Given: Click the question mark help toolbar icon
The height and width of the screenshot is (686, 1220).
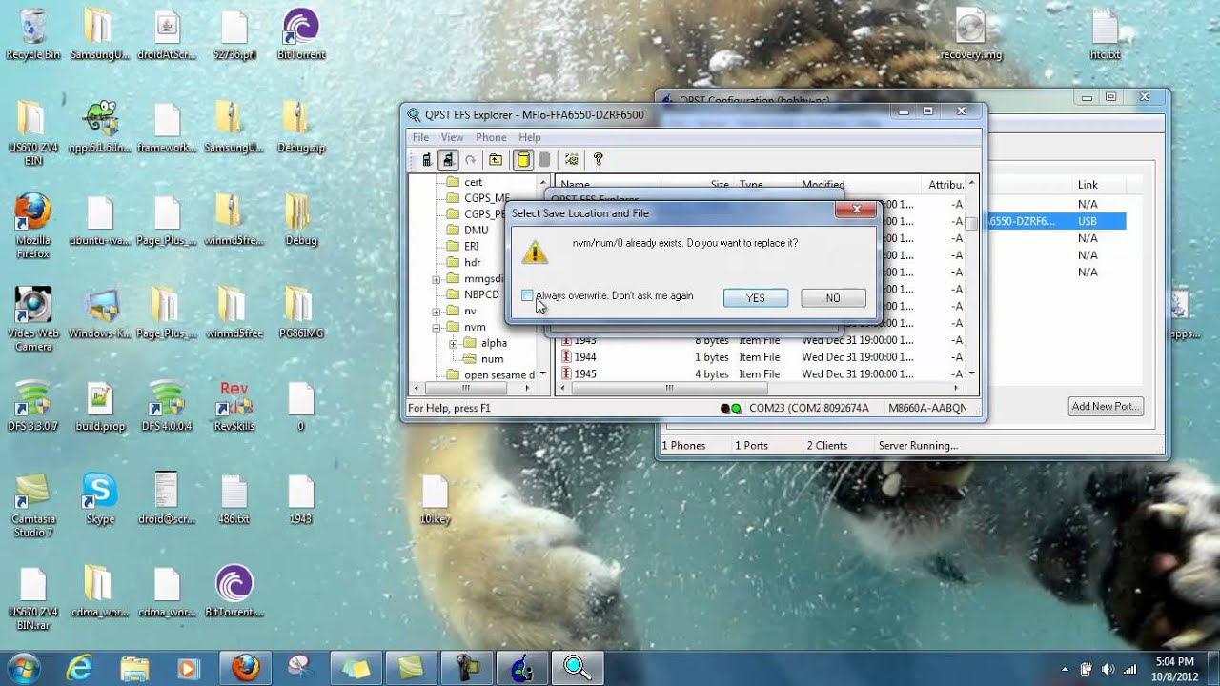Looking at the screenshot, I should tap(599, 160).
